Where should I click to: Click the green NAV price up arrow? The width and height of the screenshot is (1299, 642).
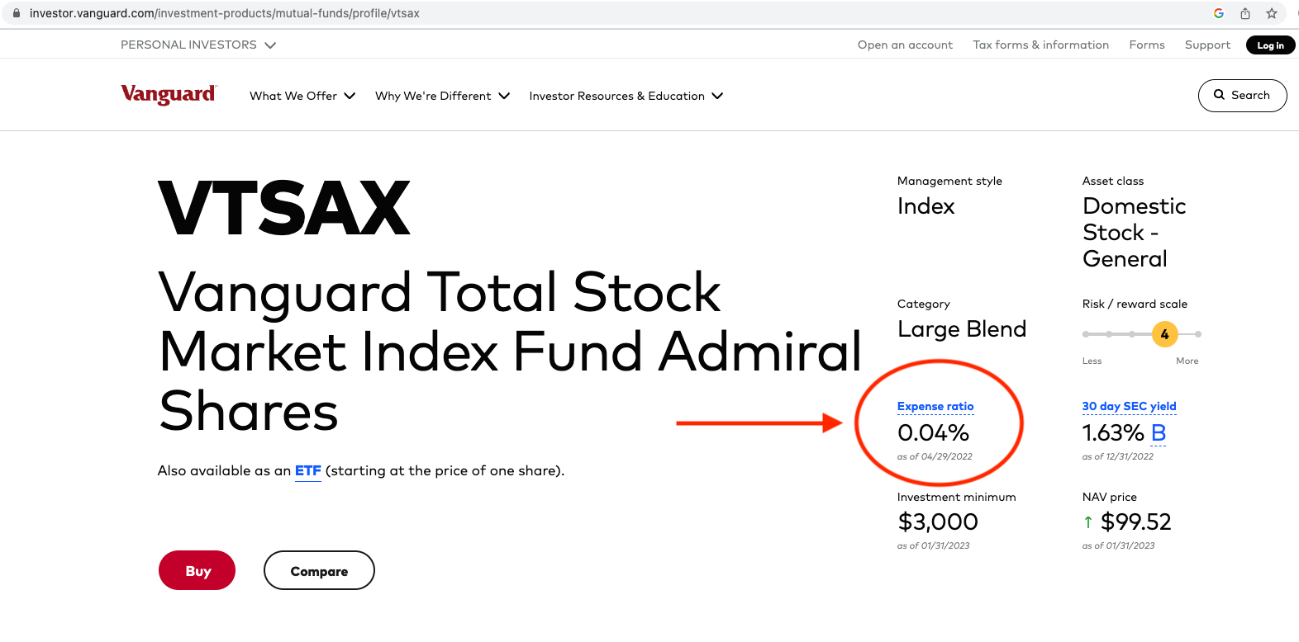(1088, 522)
